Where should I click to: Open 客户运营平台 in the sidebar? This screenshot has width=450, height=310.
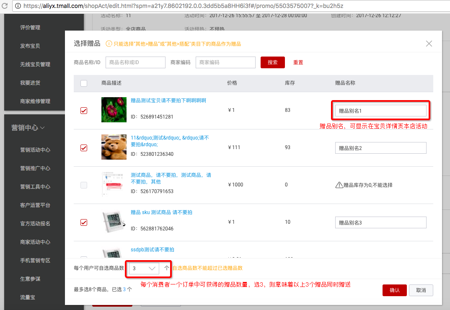coord(35,205)
